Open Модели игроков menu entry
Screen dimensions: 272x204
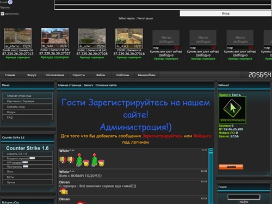[x=28, y=158]
